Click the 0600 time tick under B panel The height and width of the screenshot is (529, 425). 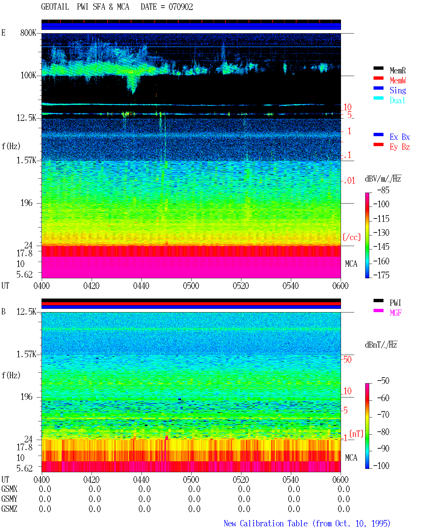click(x=340, y=480)
